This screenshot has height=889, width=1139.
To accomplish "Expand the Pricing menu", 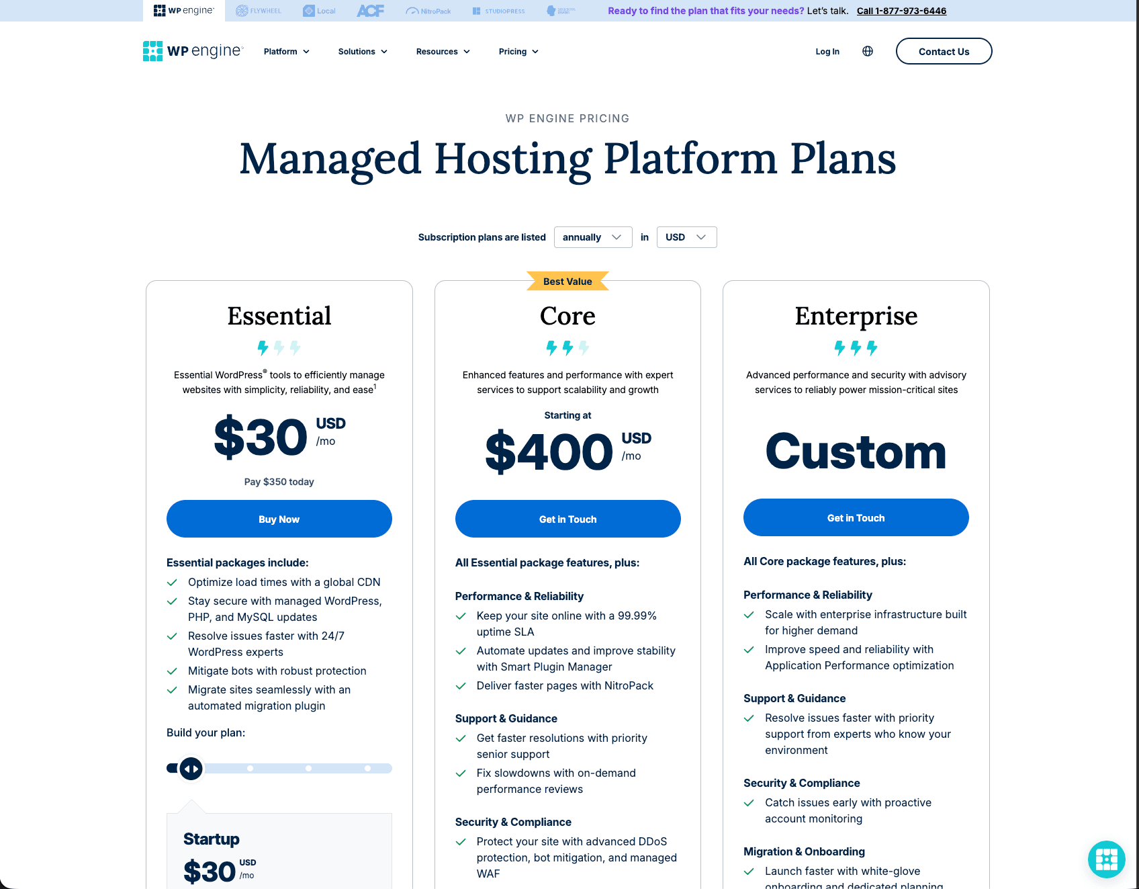I will 518,52.
